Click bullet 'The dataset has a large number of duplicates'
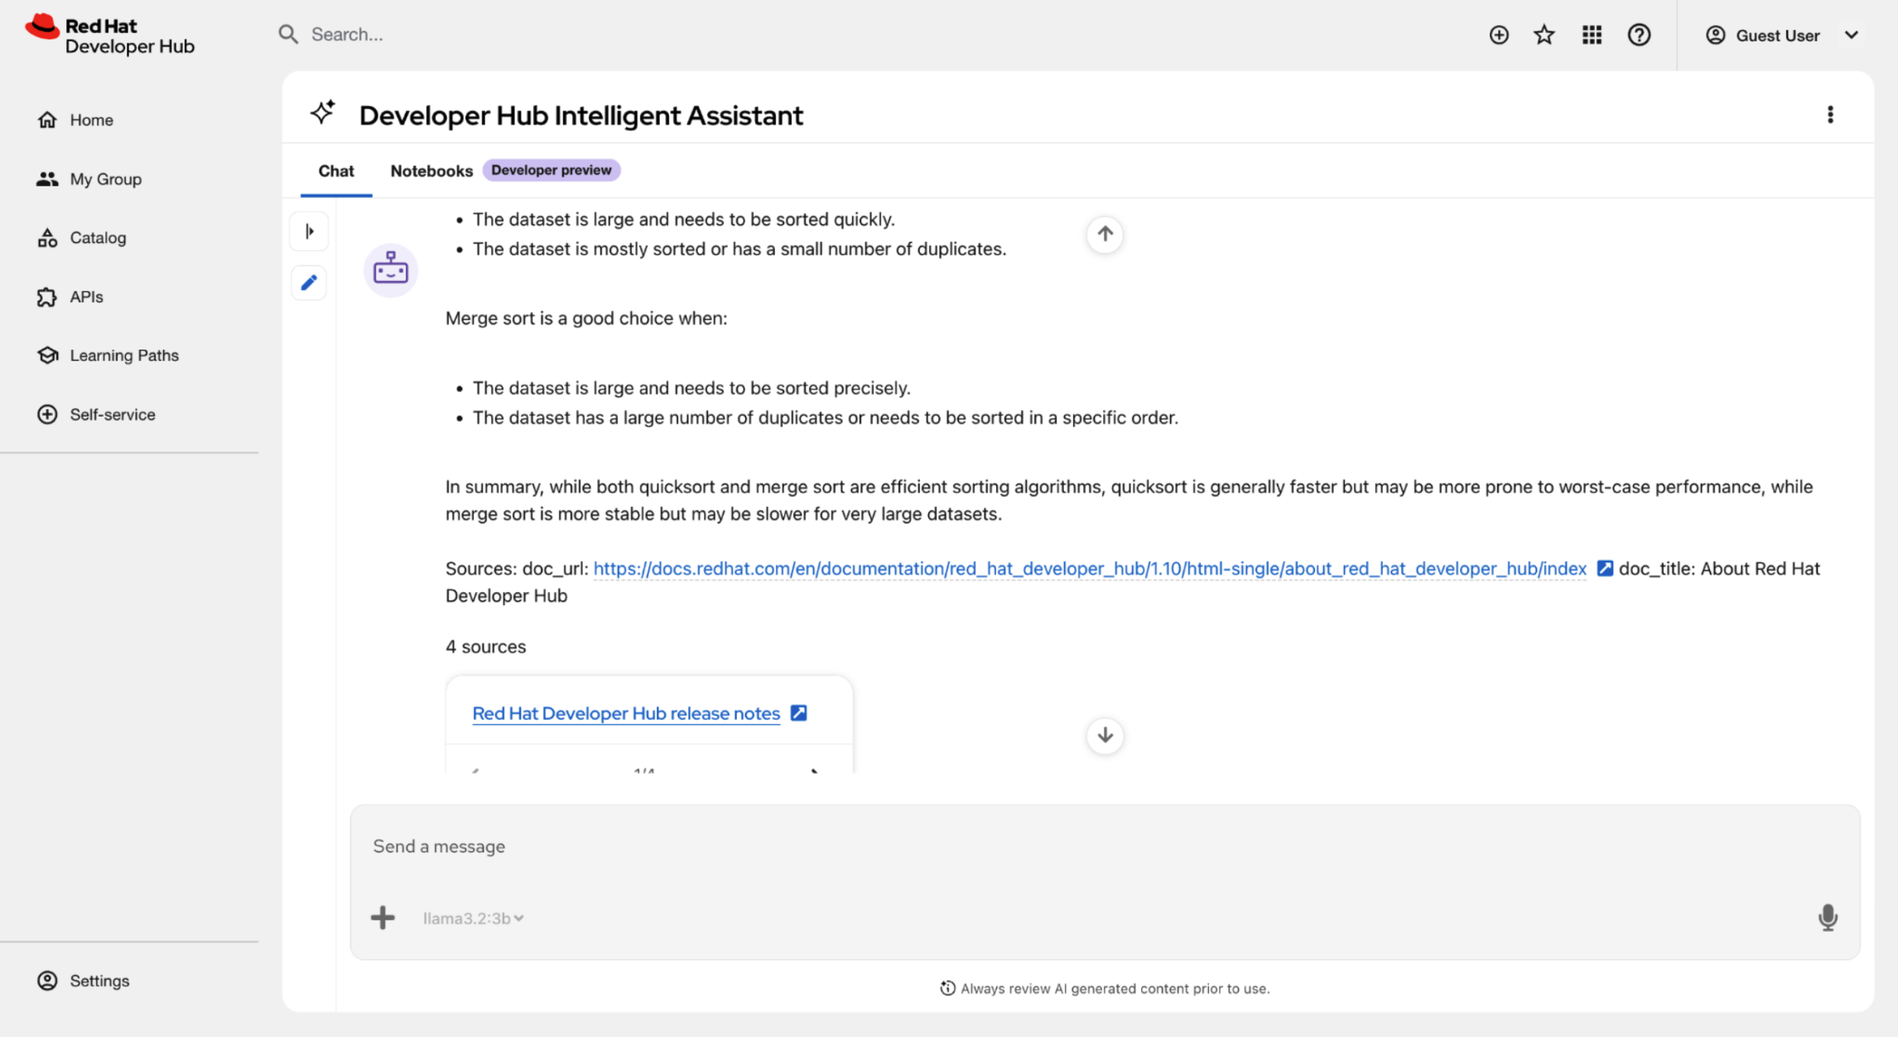The height and width of the screenshot is (1037, 1898). [825, 417]
